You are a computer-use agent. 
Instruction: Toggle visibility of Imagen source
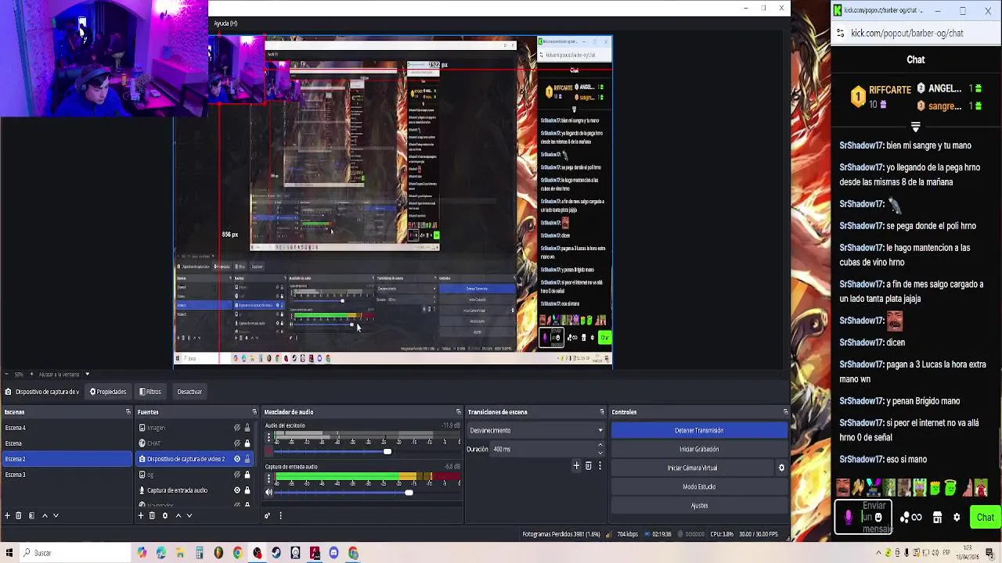tap(236, 428)
